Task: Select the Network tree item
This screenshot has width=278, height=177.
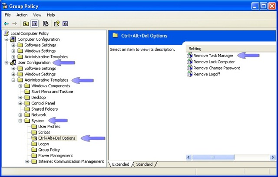Action: [x=39, y=115]
